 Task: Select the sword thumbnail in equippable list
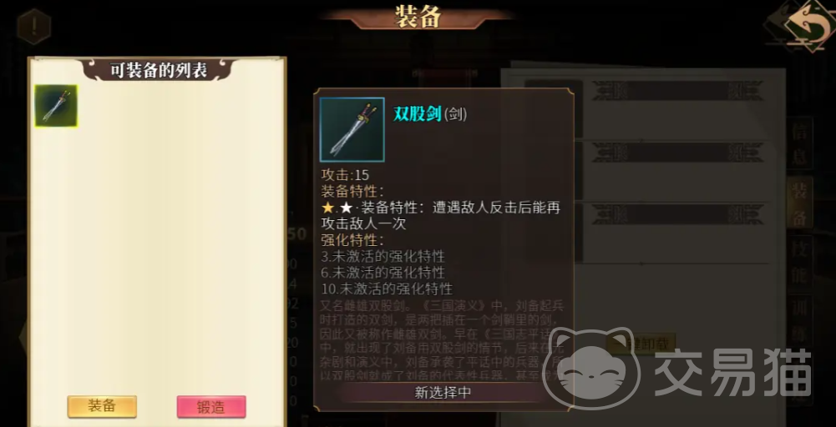click(x=56, y=105)
